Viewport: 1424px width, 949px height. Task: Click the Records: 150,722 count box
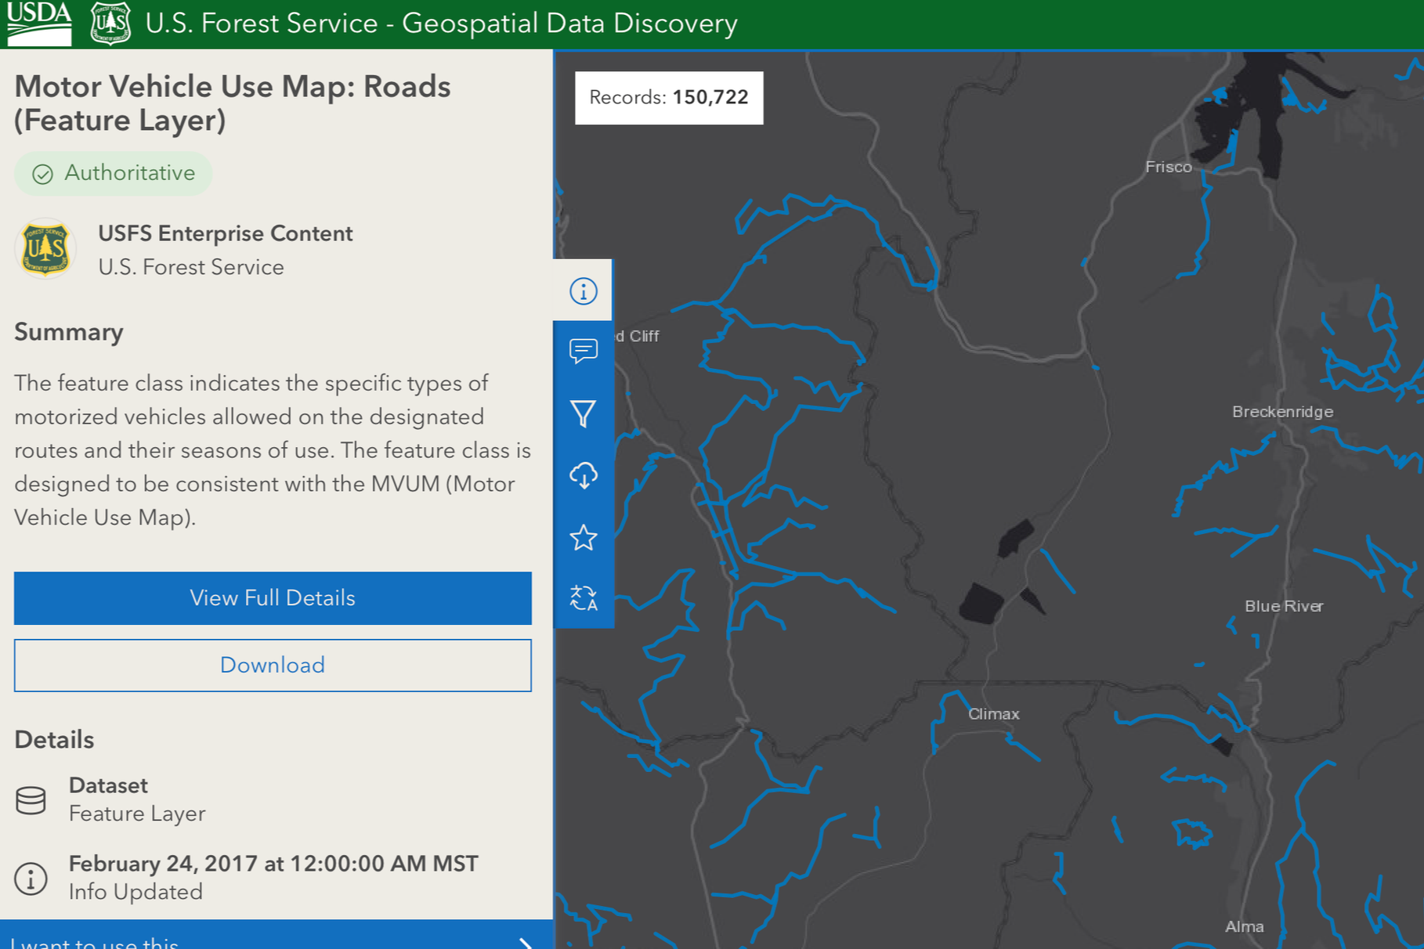(669, 98)
